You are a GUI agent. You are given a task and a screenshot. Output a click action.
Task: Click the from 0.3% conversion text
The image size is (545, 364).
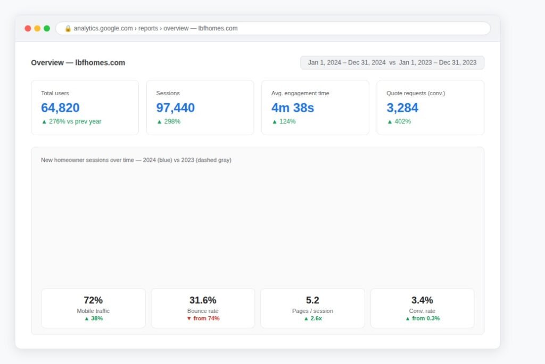[422, 318]
